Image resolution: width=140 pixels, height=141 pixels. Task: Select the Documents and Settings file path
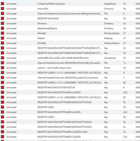pos(70,14)
